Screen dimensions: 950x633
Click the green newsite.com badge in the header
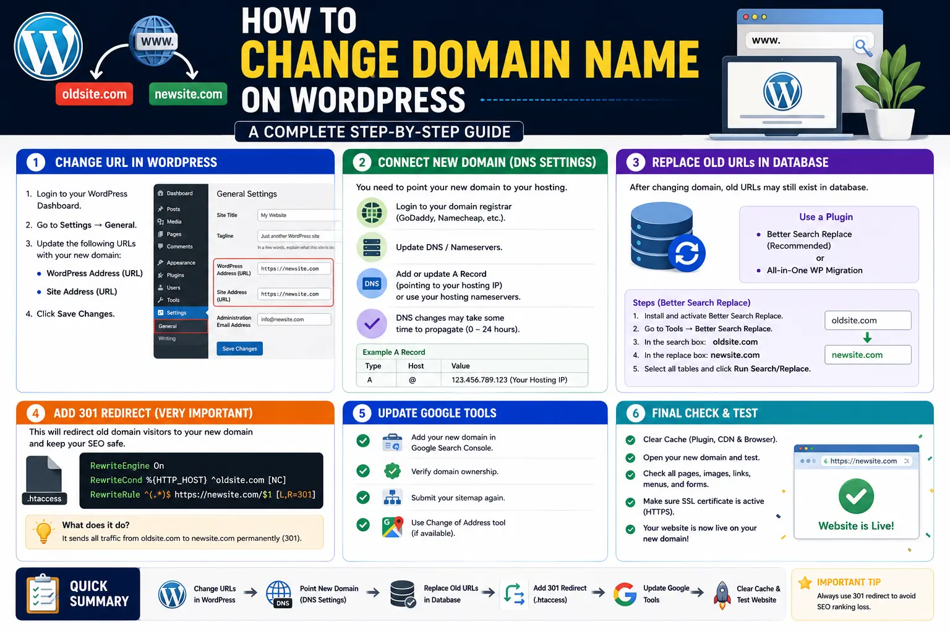coord(188,94)
